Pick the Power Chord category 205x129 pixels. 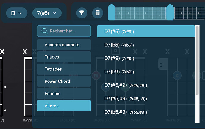click(x=64, y=81)
